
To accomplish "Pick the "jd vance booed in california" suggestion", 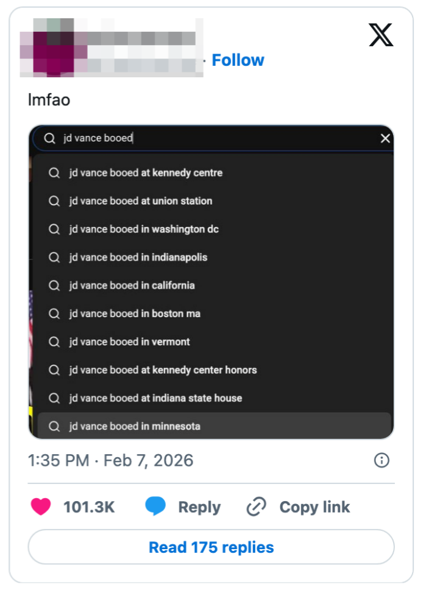I will pyautogui.click(x=132, y=286).
